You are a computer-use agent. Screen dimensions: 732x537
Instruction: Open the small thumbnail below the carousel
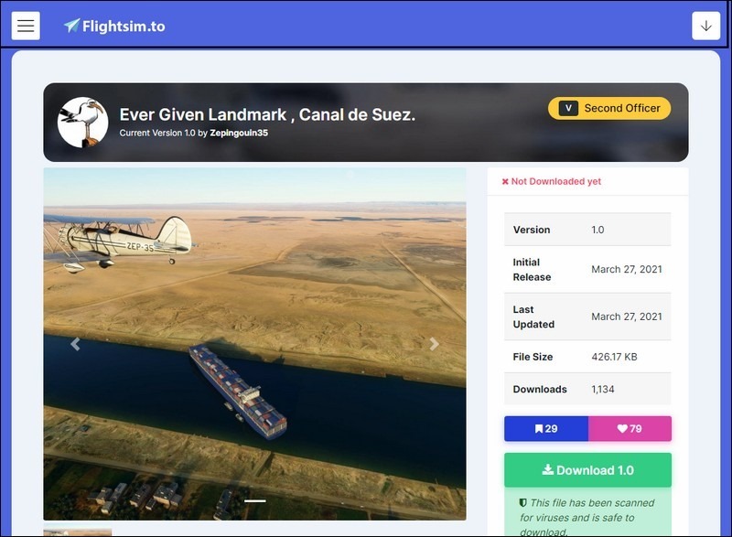(x=78, y=531)
